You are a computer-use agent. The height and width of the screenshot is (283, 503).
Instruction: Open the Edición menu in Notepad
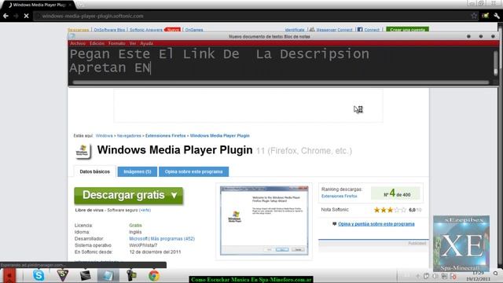97,43
